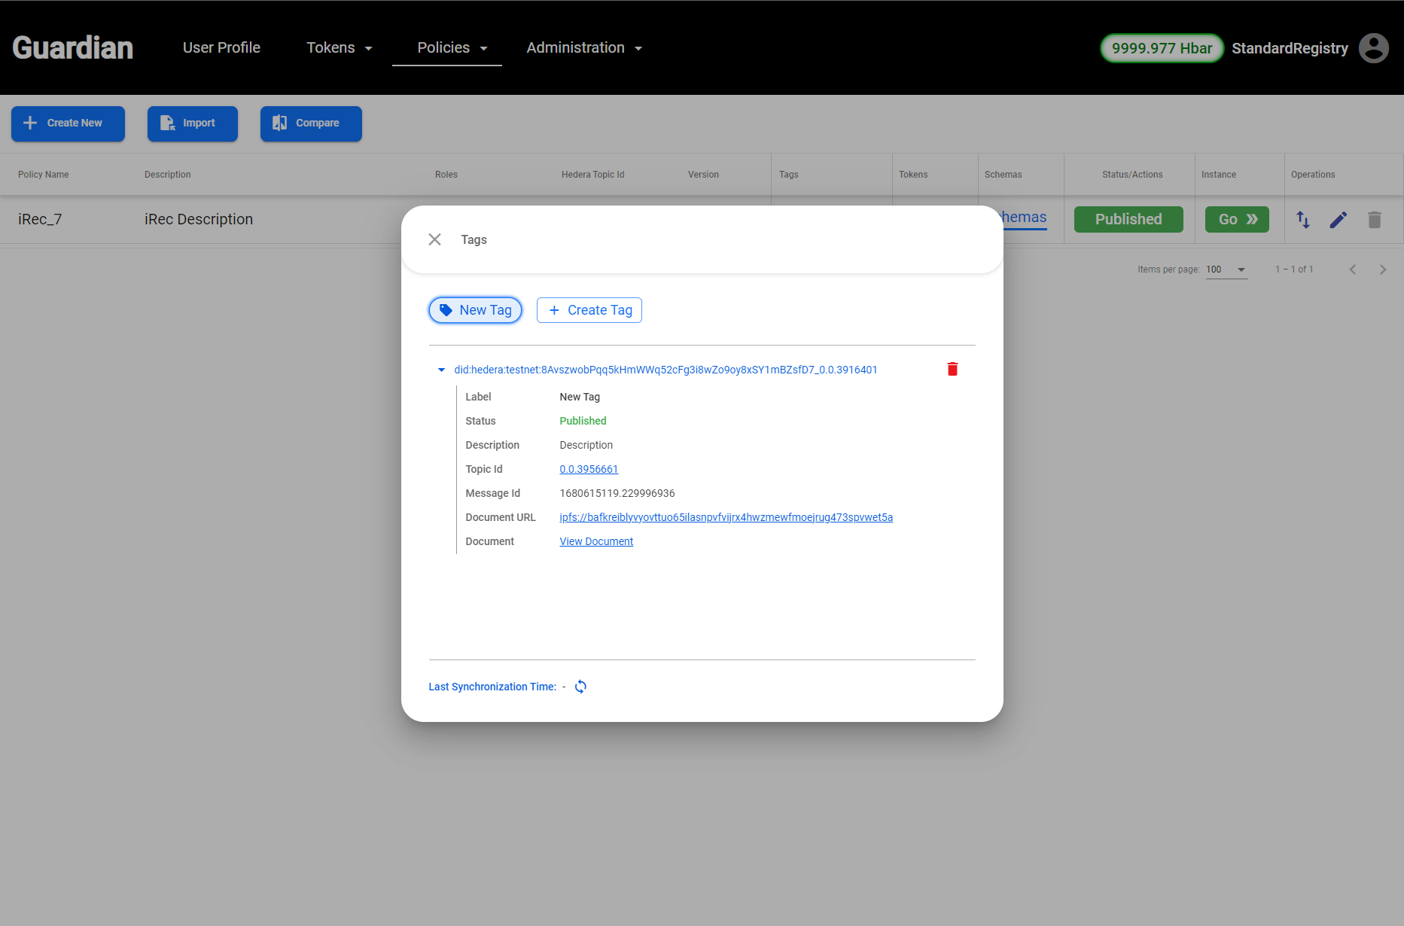
Task: Delete the tag with the red trash icon
Action: coord(952,369)
